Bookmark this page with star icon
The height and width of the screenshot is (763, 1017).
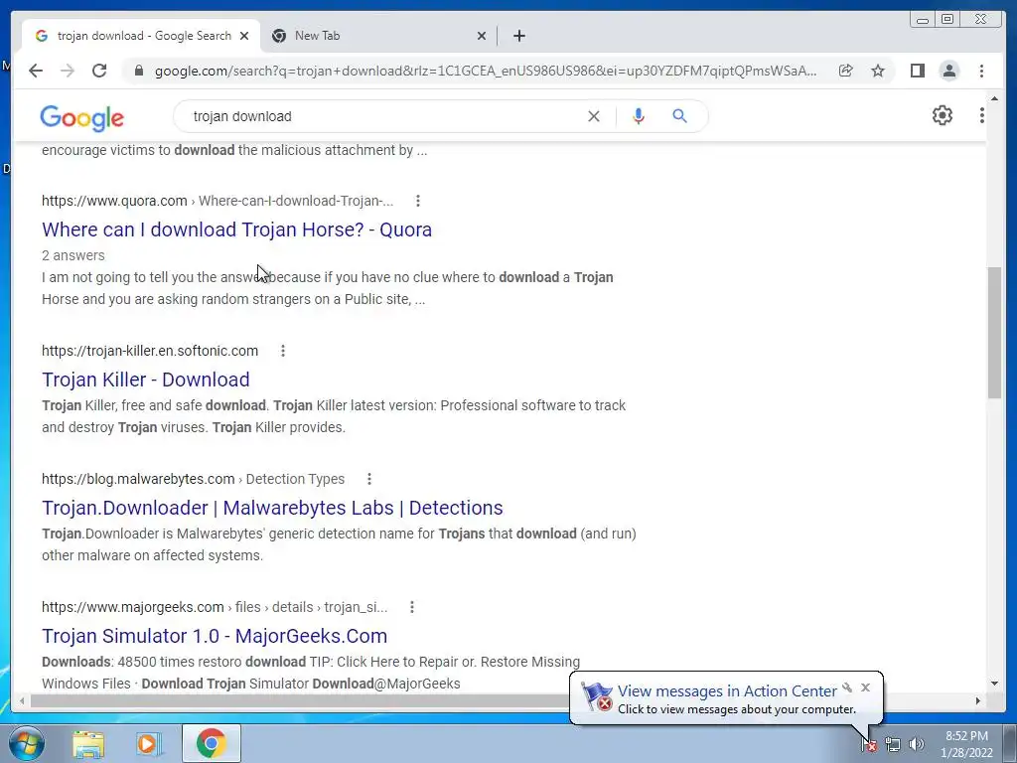(x=878, y=71)
